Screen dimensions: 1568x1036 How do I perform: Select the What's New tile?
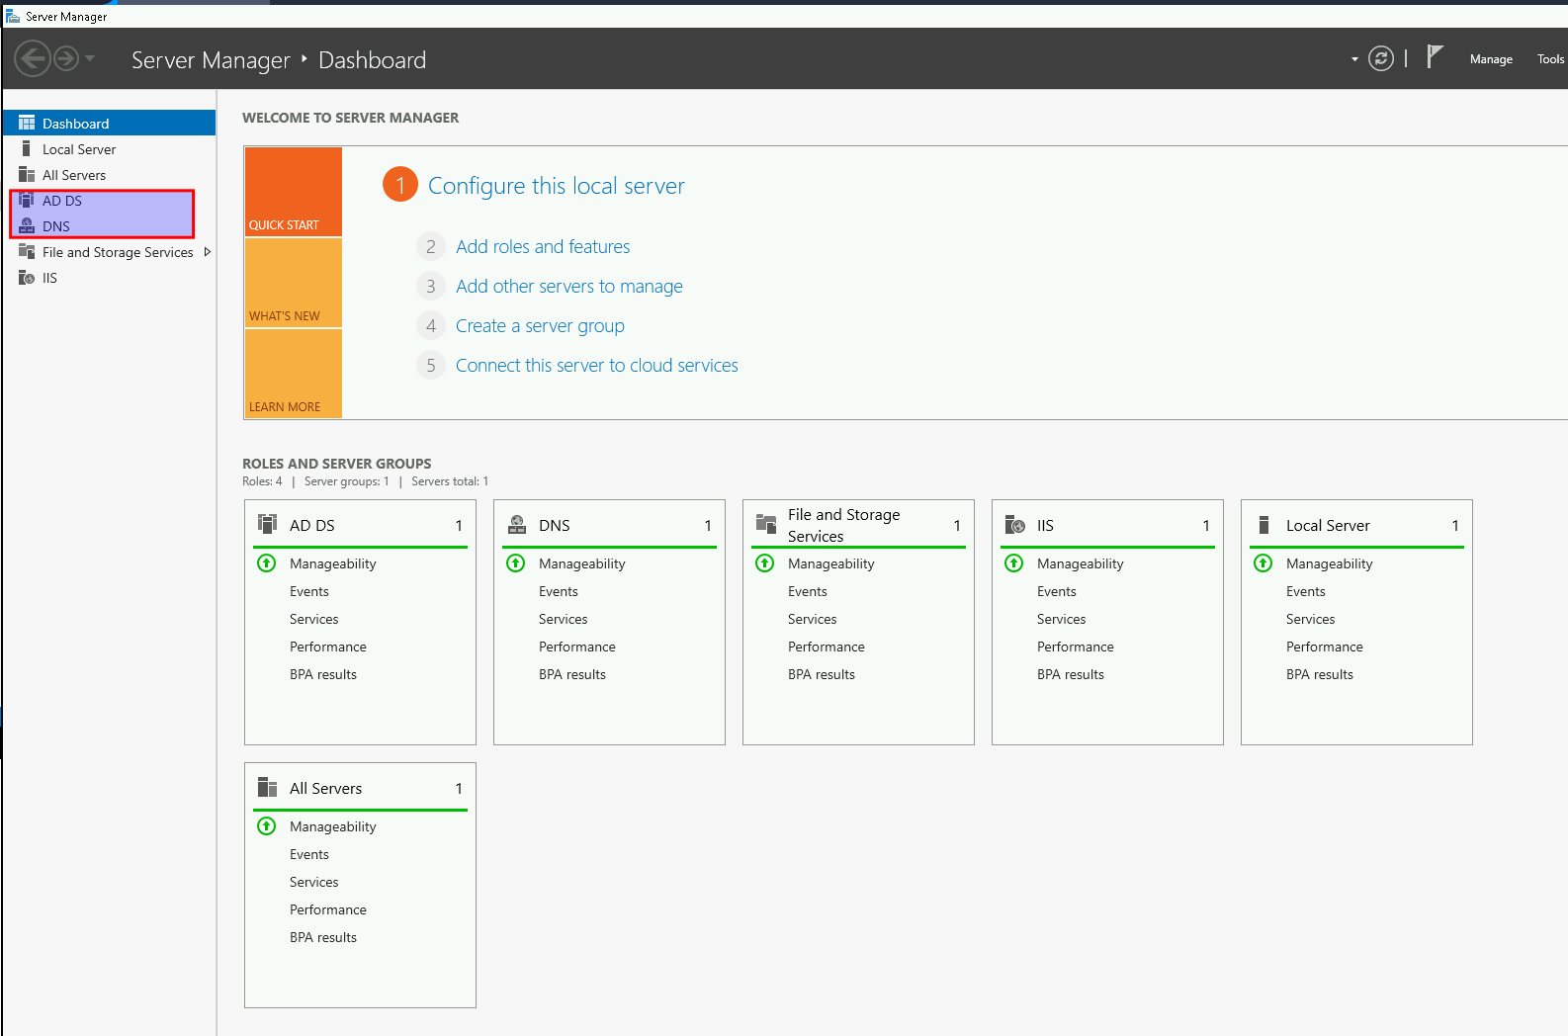294,283
